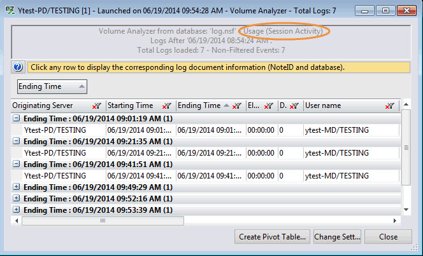Screen dimensions: 423x256
Task: Click filter icon on Elapsed column
Action: [269, 106]
